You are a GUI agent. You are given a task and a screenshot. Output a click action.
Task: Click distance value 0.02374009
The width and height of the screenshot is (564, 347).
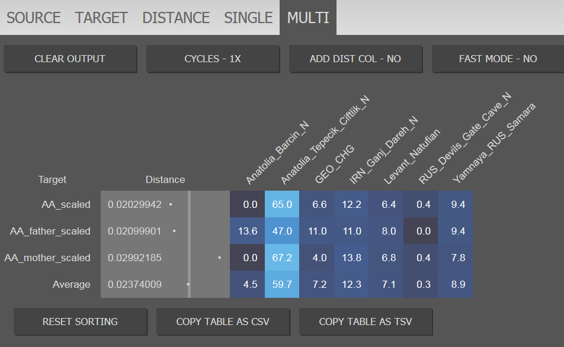(134, 284)
